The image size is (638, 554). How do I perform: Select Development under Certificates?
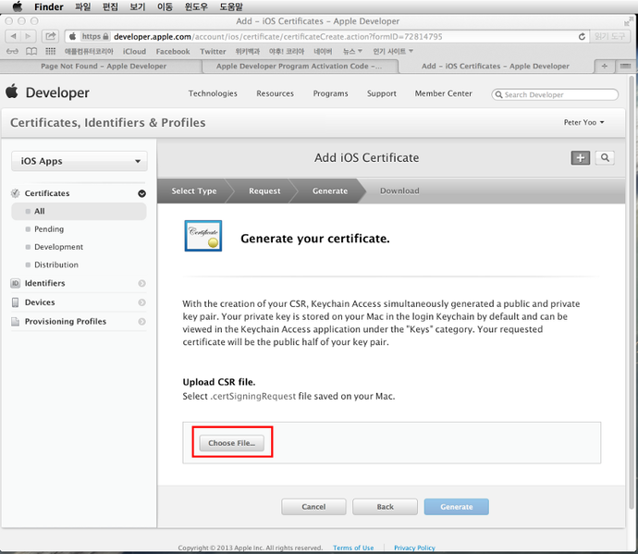pyautogui.click(x=58, y=247)
